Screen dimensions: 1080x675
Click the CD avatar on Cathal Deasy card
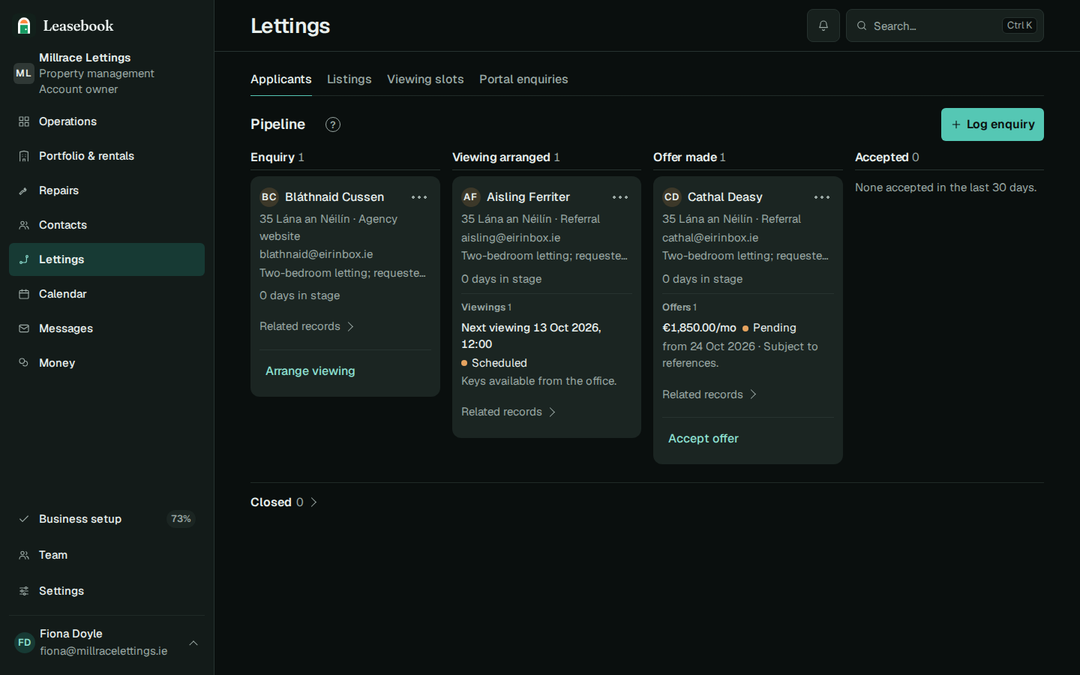click(x=671, y=197)
